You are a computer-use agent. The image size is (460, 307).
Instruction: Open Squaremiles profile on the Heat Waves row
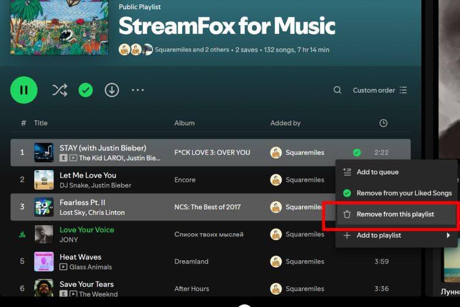[305, 262]
